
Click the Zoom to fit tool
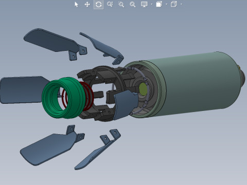(x=132, y=5)
